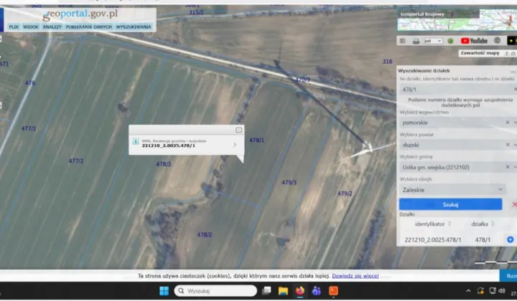
Task: Sort results by działka column
Action: coord(483,224)
